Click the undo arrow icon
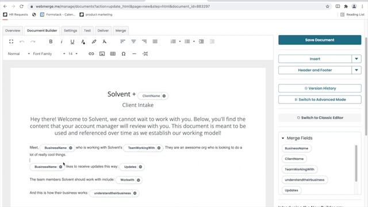368x207 pixels. tap(22, 41)
